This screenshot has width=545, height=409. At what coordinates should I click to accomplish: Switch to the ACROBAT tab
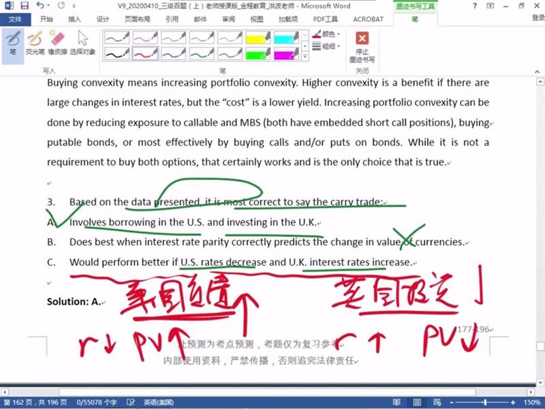368,19
